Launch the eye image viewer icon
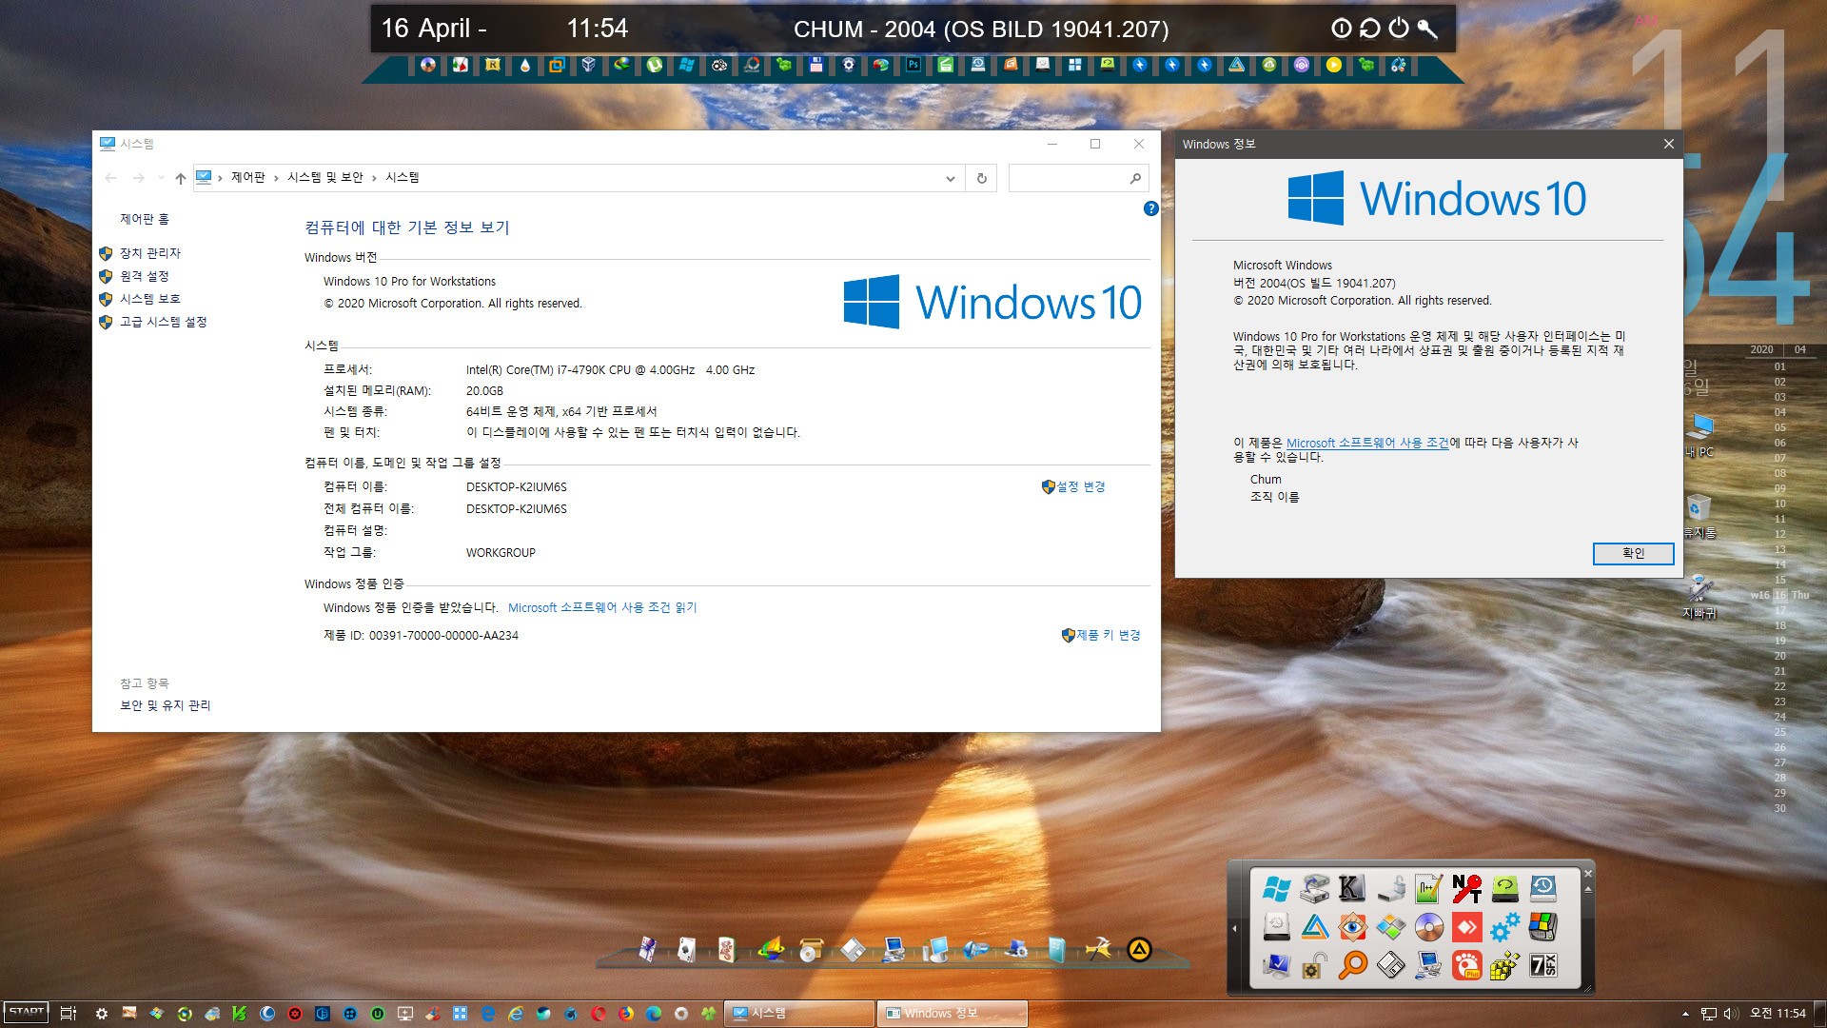1827x1028 pixels. [x=1352, y=927]
